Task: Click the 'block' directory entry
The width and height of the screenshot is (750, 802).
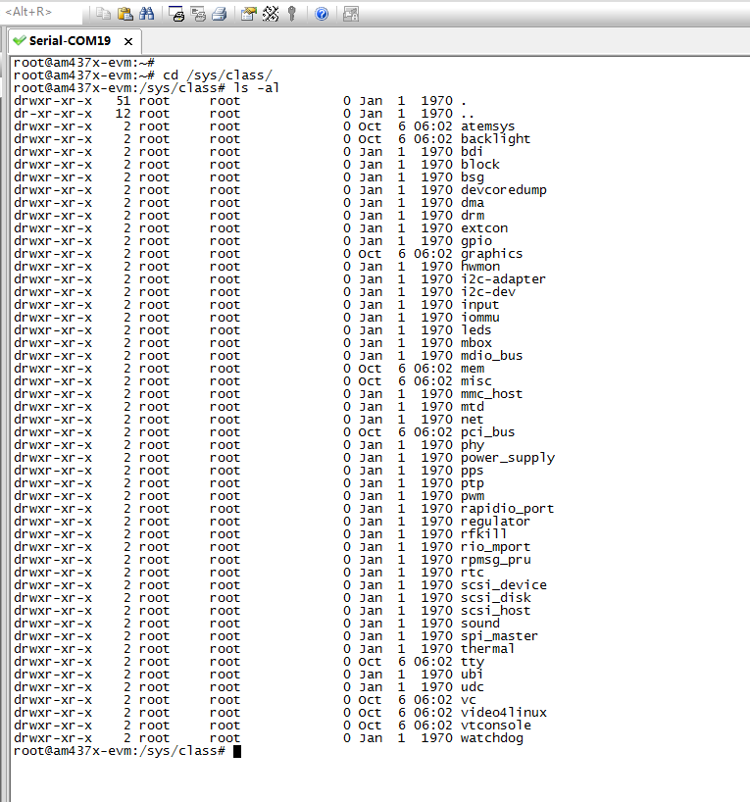Action: 479,165
